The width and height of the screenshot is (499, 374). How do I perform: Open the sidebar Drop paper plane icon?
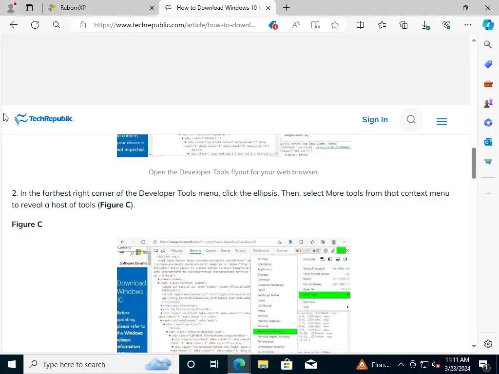tap(488, 162)
